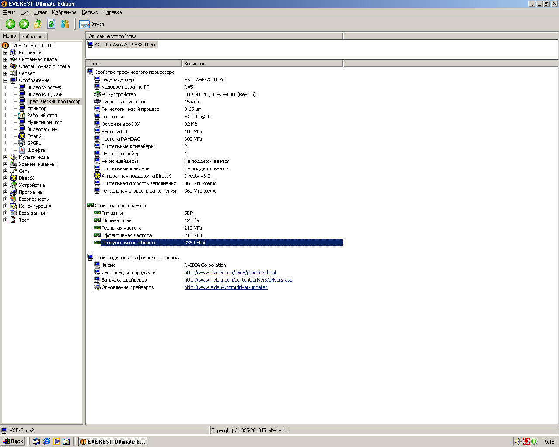
Task: Open the Справка menu
Action: coord(113,12)
